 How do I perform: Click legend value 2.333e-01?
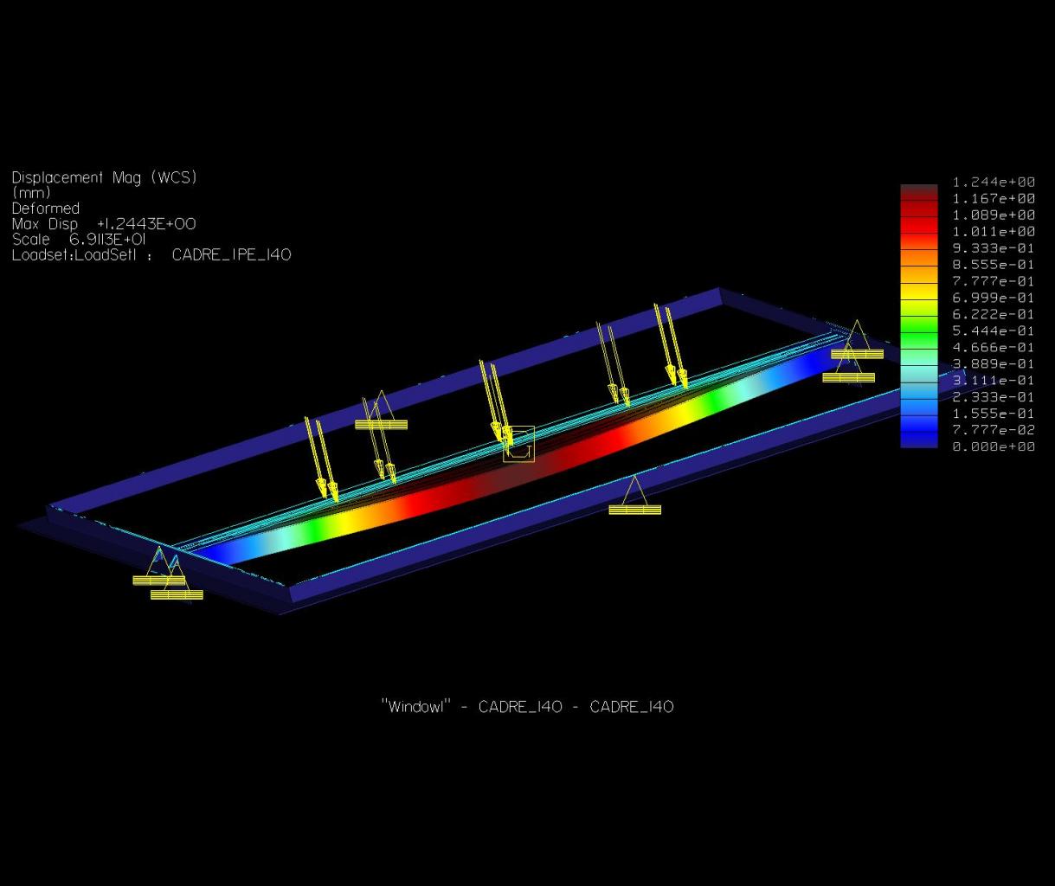tap(994, 397)
